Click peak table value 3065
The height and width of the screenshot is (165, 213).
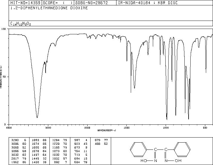click(x=15, y=147)
